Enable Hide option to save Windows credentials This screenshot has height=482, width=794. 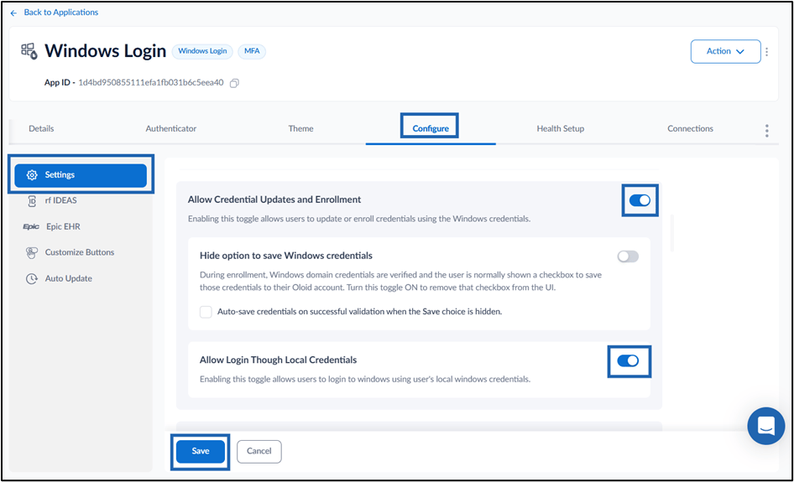[628, 257]
